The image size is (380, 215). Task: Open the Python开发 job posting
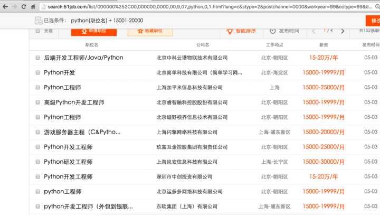coord(59,72)
